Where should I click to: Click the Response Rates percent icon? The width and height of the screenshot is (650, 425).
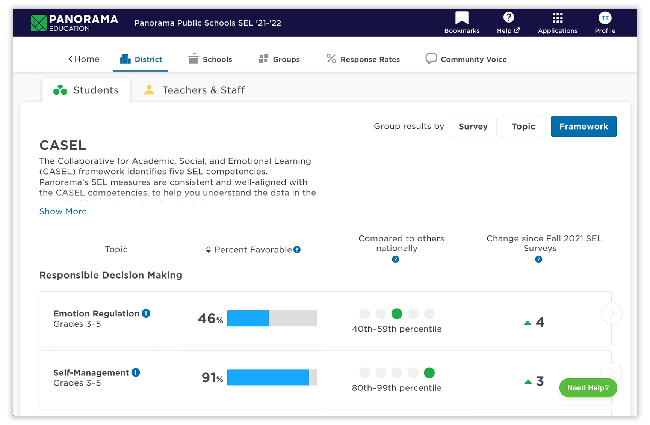pyautogui.click(x=331, y=59)
